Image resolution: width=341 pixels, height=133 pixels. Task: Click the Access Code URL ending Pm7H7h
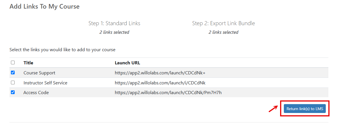[x=168, y=93]
